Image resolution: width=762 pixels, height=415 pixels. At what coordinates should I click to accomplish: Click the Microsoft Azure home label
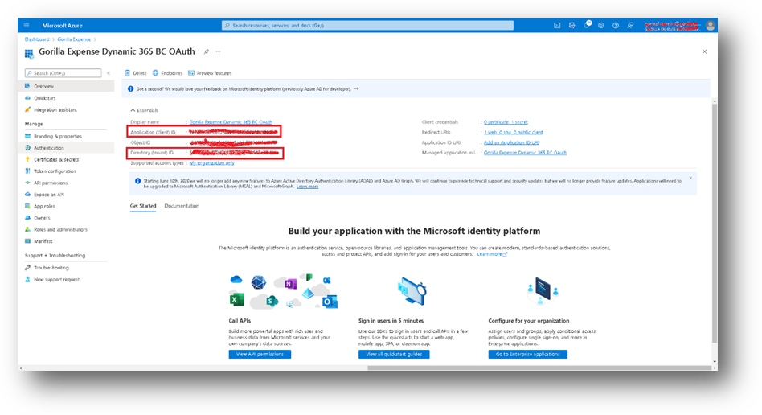pyautogui.click(x=62, y=25)
